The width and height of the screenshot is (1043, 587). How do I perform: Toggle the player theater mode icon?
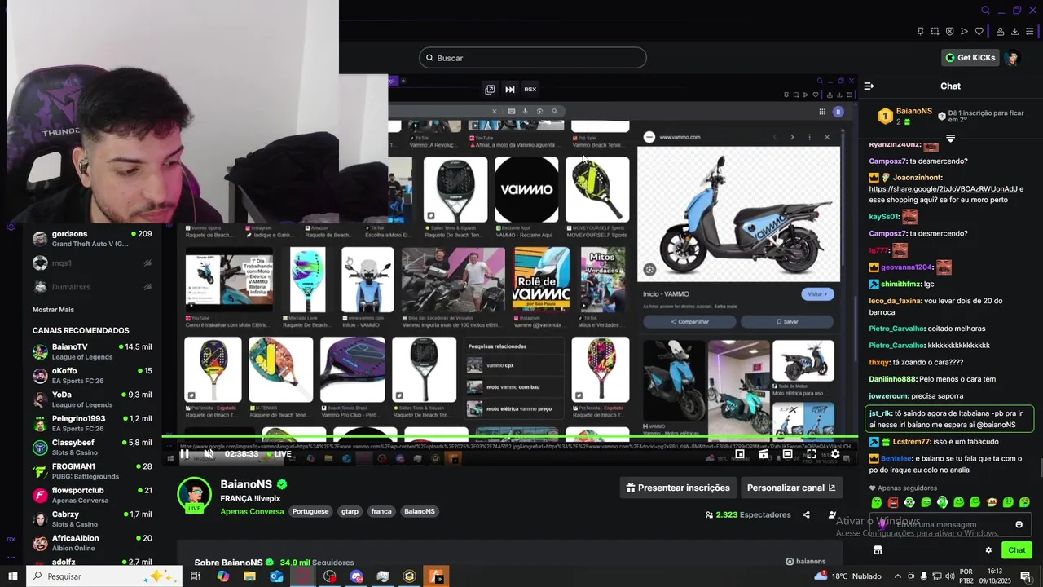[x=788, y=454]
